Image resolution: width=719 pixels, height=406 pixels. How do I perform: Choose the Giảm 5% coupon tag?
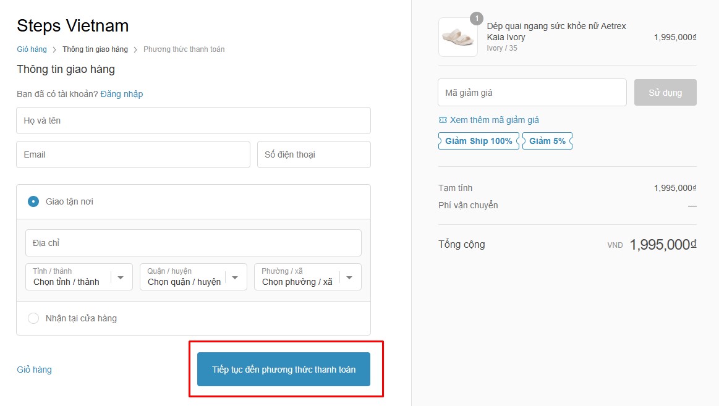[547, 141]
